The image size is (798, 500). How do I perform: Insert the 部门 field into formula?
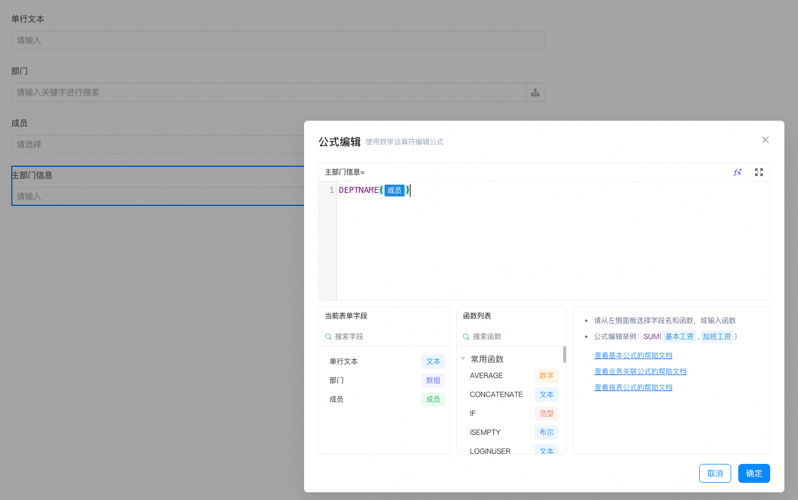click(x=337, y=380)
